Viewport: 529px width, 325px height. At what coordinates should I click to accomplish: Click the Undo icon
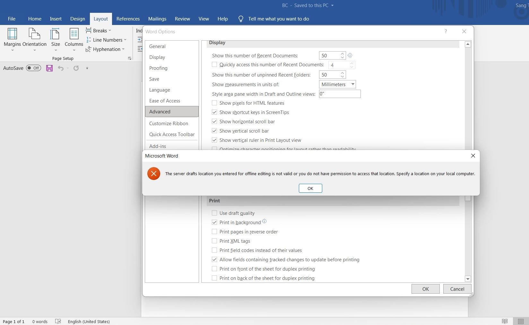pos(61,68)
